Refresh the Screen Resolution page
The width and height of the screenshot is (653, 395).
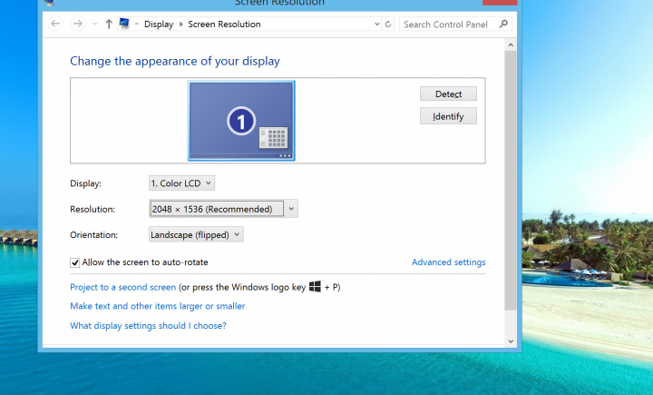click(x=388, y=25)
